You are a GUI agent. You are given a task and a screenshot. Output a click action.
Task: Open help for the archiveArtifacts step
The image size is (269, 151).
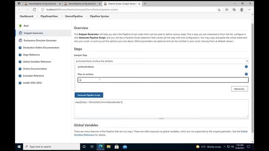point(246,67)
